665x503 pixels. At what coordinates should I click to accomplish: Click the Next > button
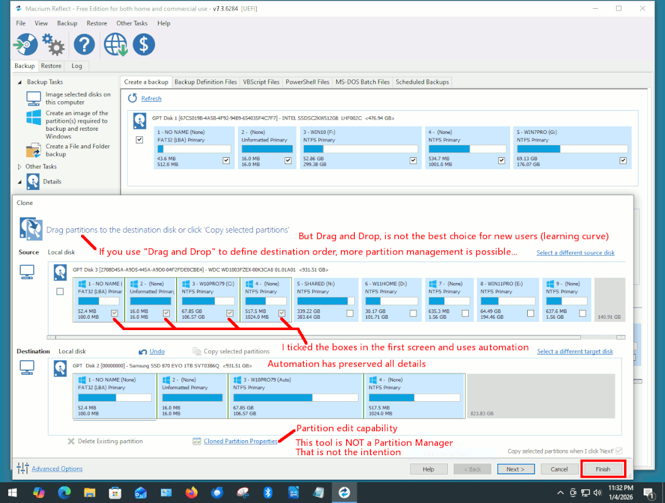[515, 469]
